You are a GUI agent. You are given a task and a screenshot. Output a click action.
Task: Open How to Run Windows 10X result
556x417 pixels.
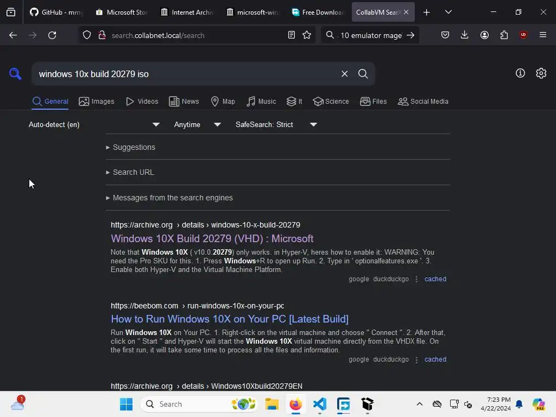point(230,319)
